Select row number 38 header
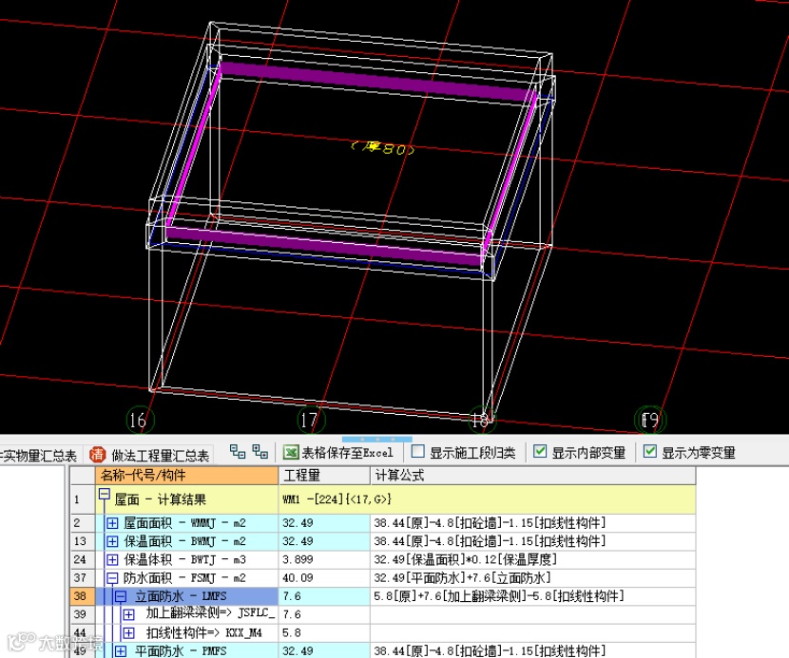 (x=82, y=596)
